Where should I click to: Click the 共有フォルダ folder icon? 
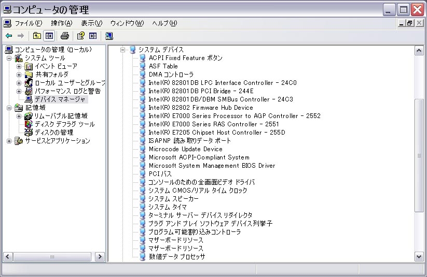click(x=29, y=75)
